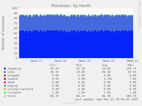Click the sleeping legend color swatch
The image size is (142, 106).
pos(5,69)
